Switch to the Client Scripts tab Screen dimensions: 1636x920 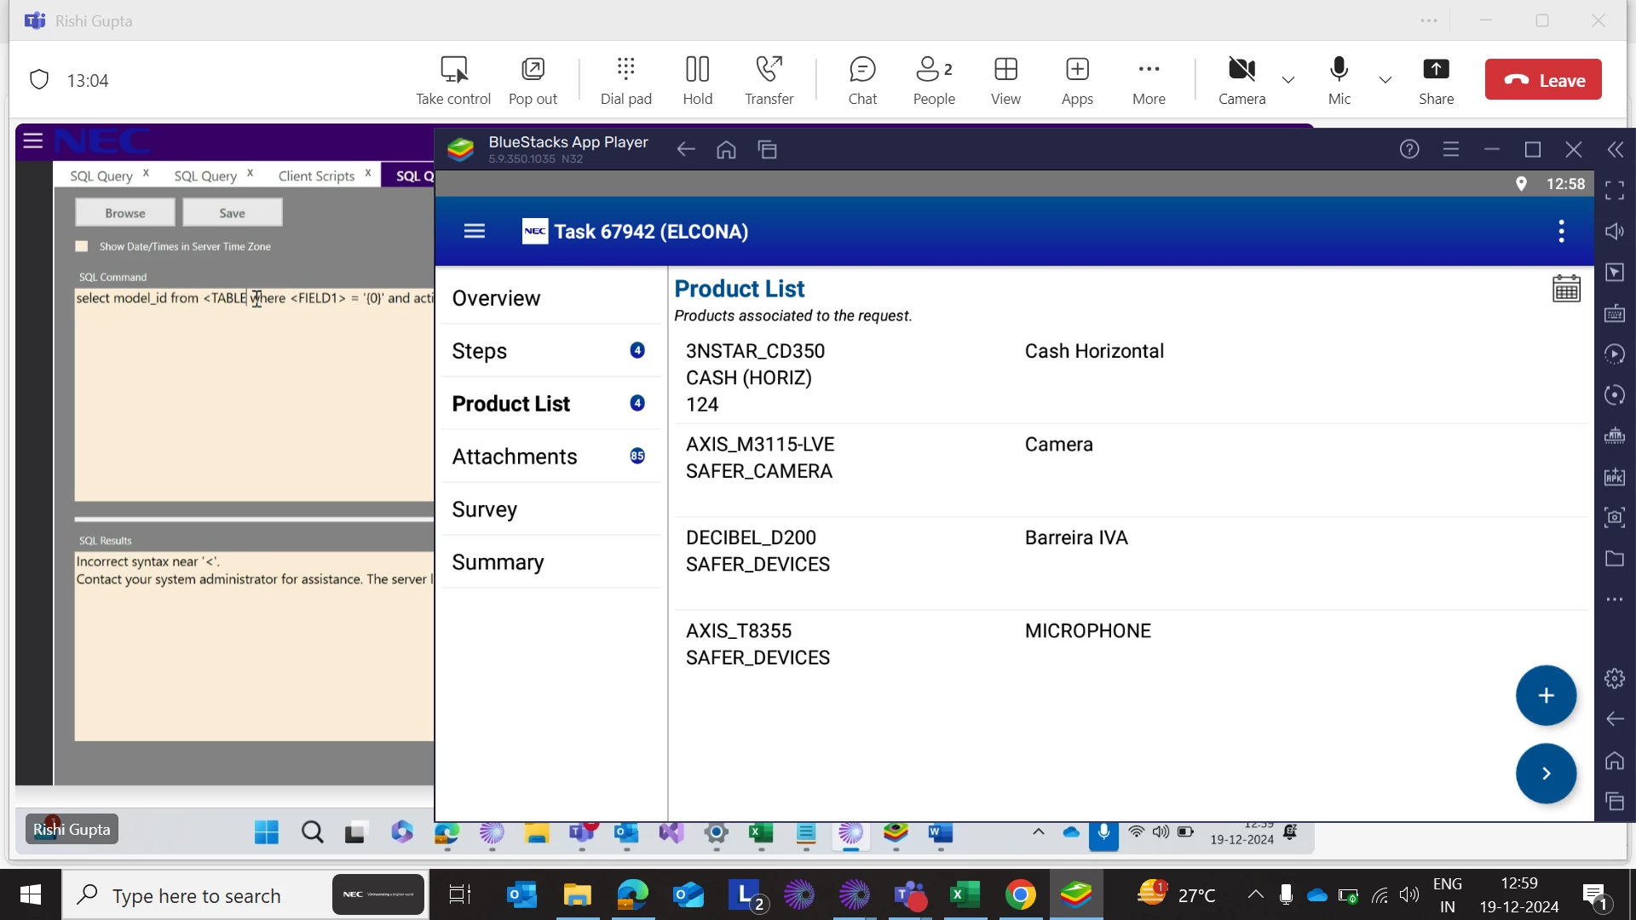pos(316,175)
